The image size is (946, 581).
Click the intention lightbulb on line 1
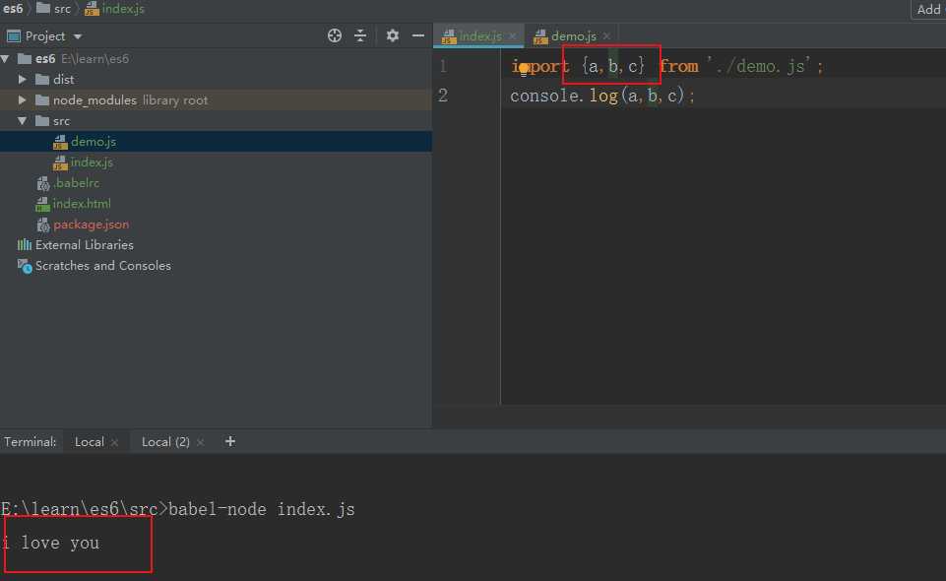click(524, 68)
